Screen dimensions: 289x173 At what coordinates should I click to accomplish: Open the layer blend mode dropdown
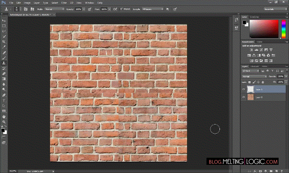(254, 77)
